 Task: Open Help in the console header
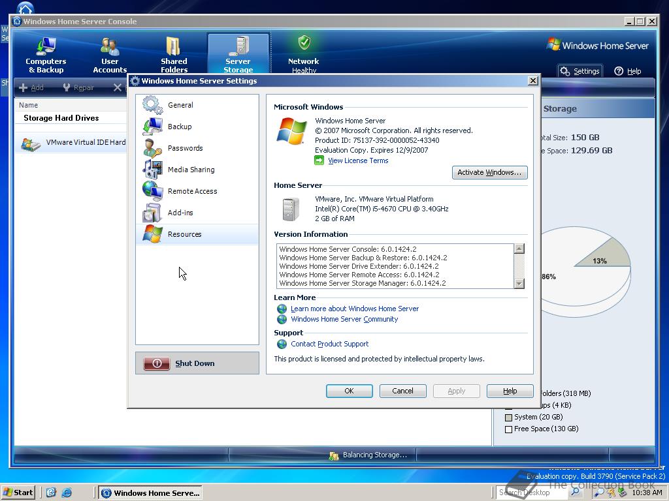point(628,71)
